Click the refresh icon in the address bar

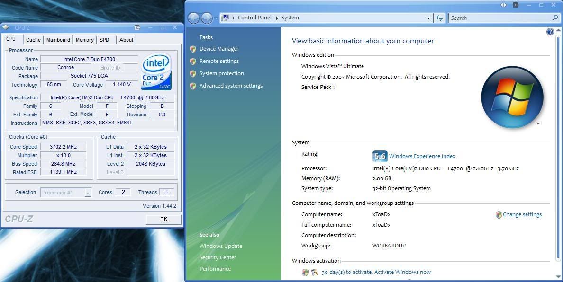click(x=438, y=18)
